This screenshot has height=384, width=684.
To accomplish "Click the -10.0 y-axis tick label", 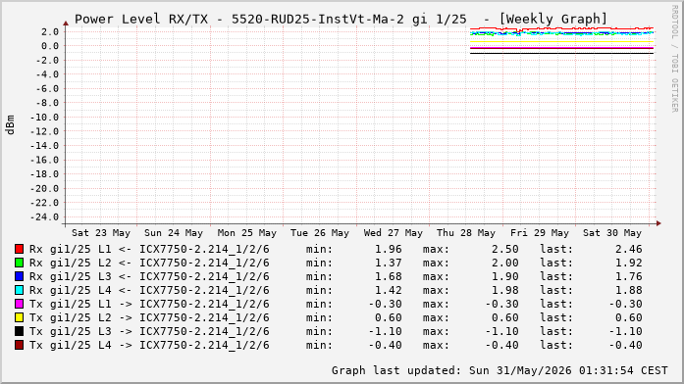I will 44,118.
